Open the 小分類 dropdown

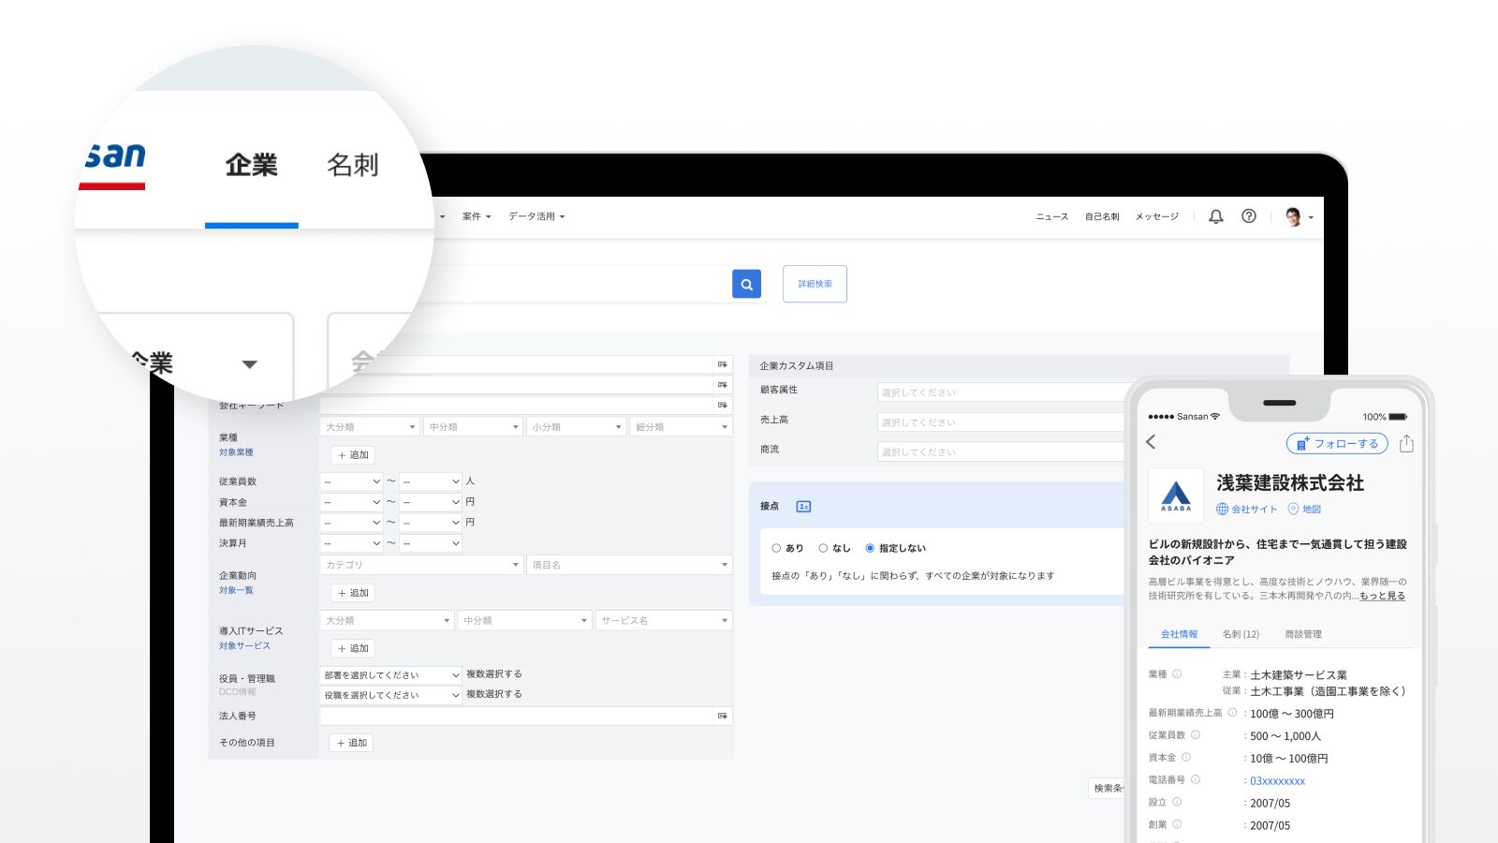tap(576, 427)
